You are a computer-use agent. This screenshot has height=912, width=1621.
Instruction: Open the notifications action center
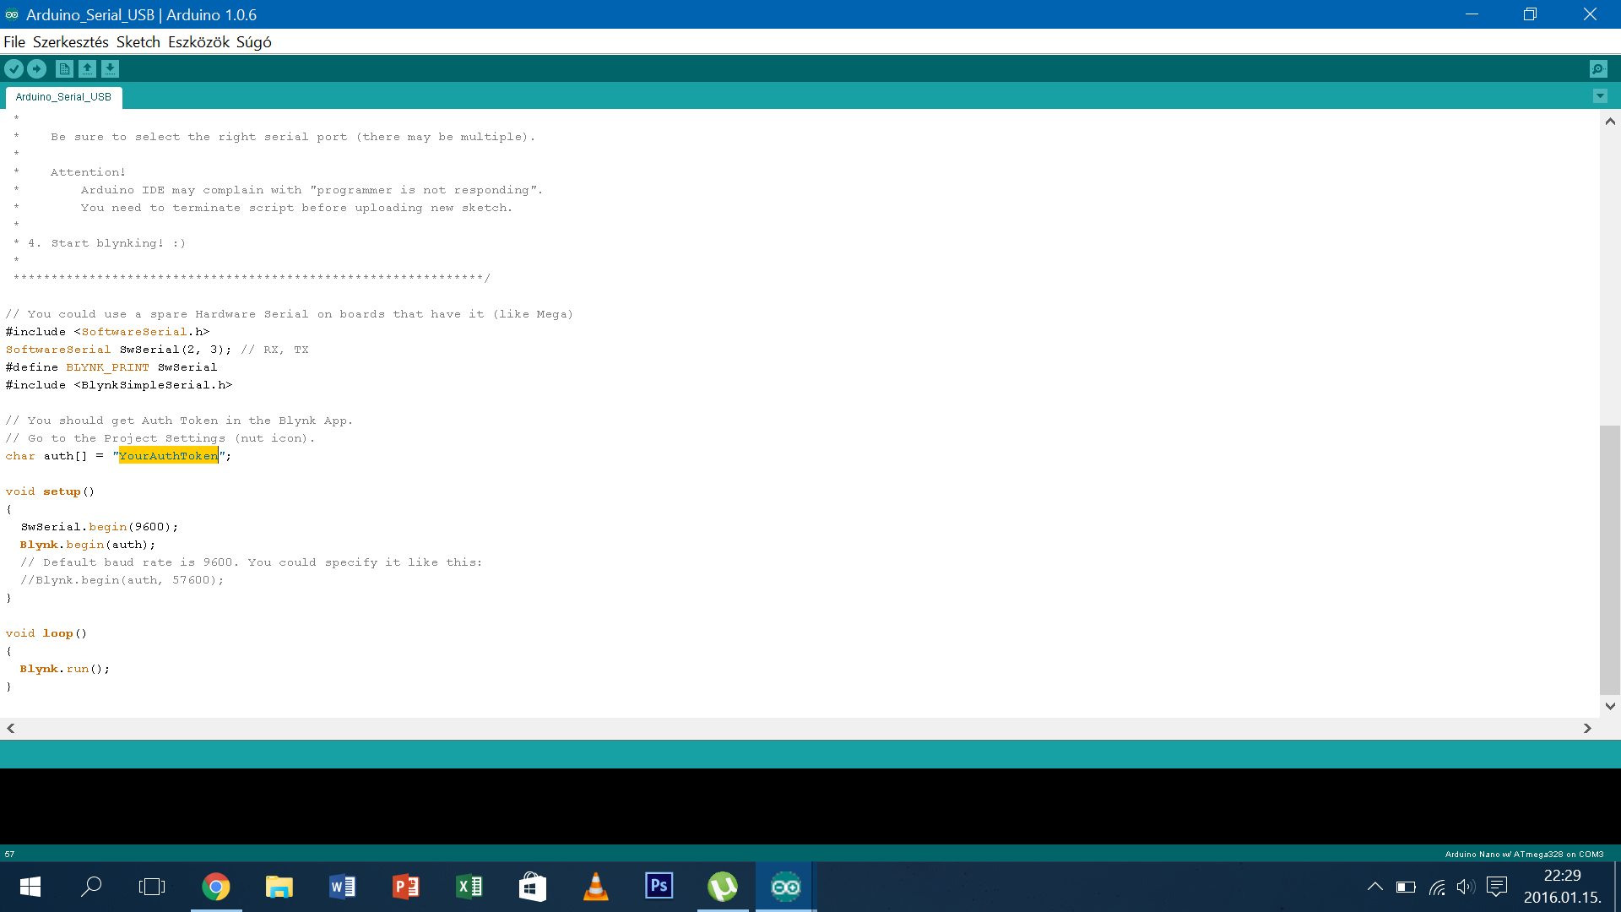pyautogui.click(x=1497, y=887)
